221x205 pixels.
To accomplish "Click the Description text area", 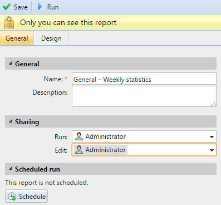I will point(144,96).
